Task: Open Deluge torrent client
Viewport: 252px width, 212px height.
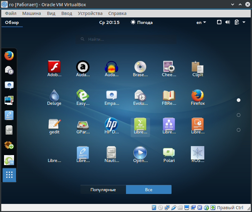Action: 54,97
